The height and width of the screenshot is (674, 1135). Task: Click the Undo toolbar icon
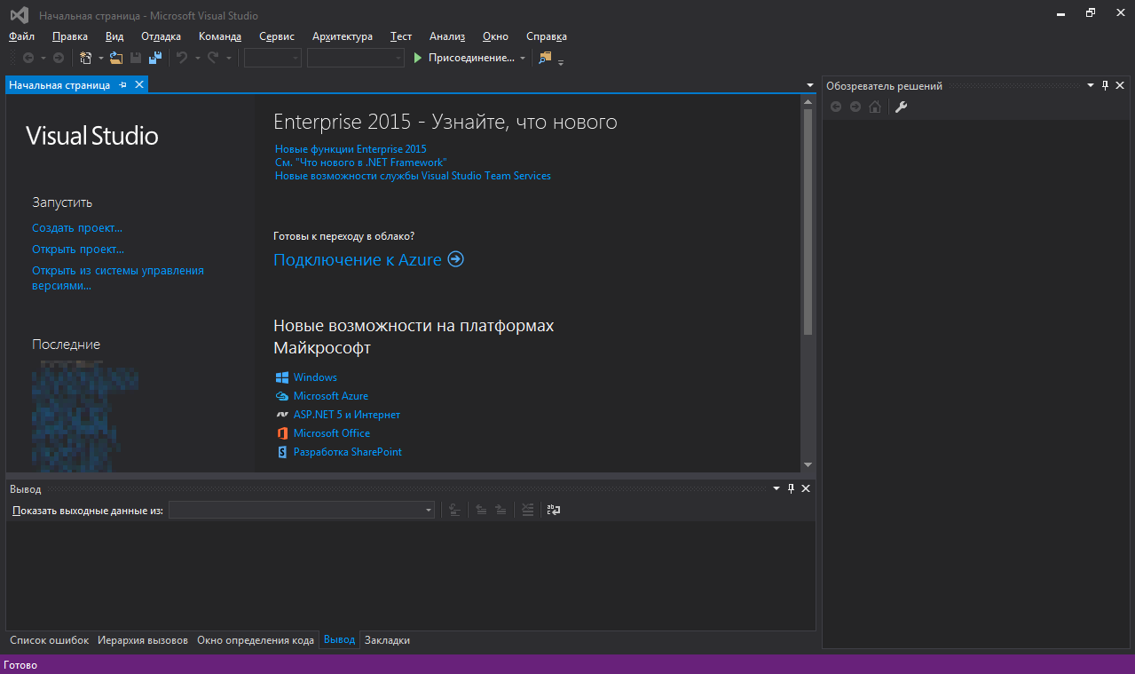click(181, 58)
